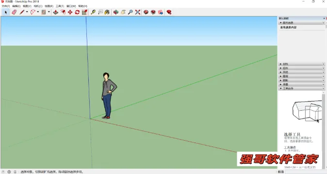This screenshot has height=174, width=327.
Task: Click the 选择工具 heading text
Action: click(x=292, y=134)
